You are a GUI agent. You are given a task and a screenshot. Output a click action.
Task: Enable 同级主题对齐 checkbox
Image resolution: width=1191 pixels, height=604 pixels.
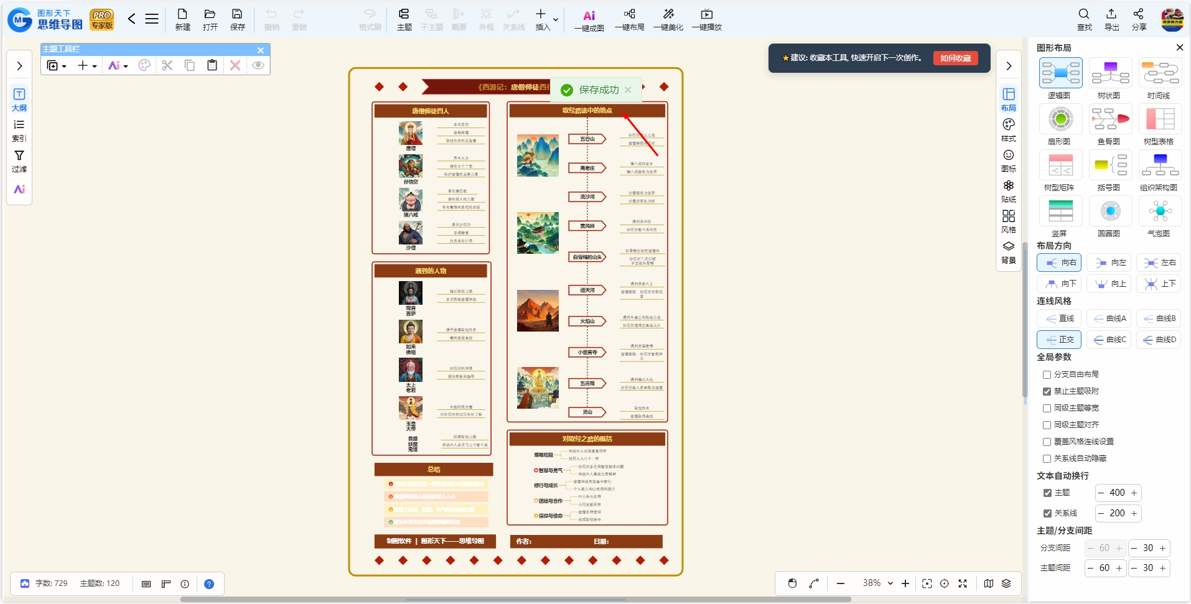[1047, 425]
